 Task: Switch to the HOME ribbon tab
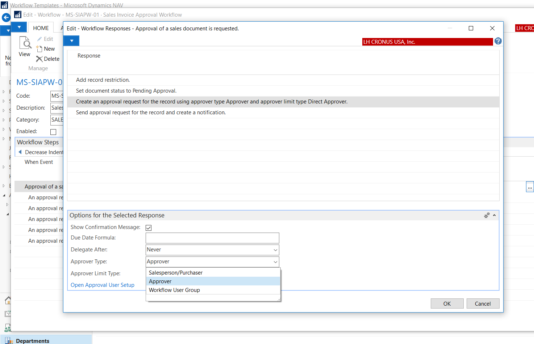click(41, 28)
